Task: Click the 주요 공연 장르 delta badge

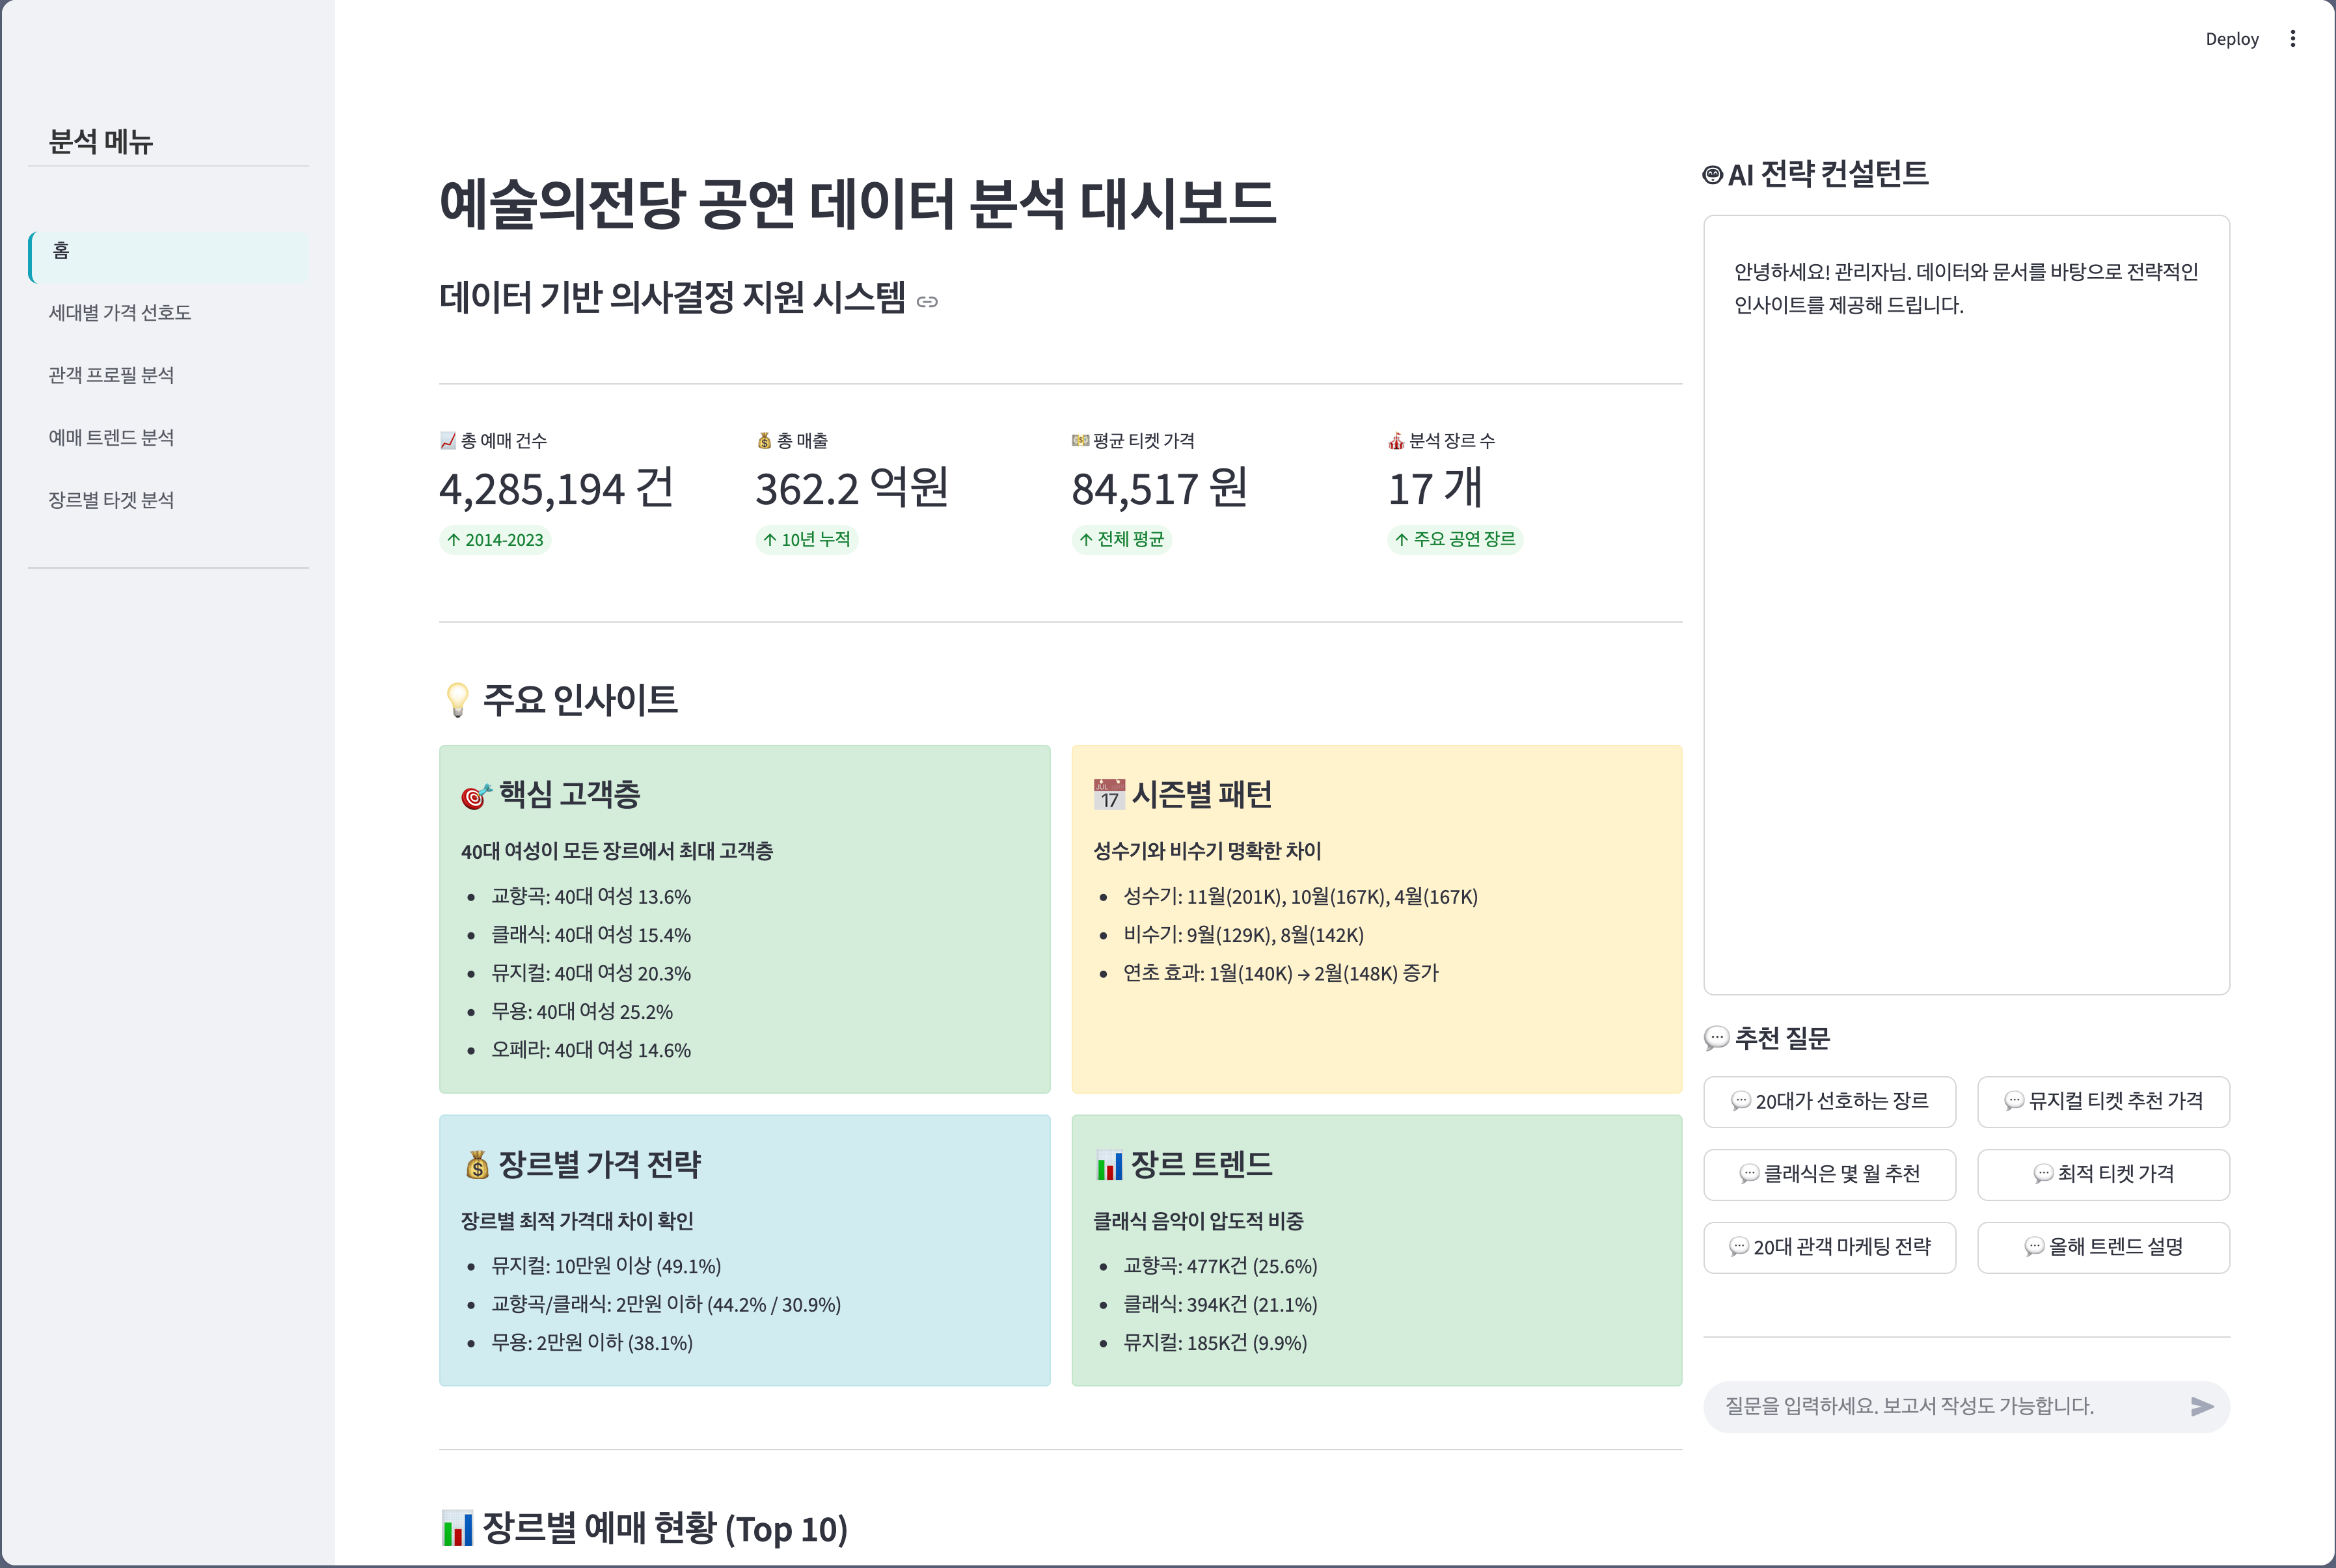Action: [x=1455, y=540]
